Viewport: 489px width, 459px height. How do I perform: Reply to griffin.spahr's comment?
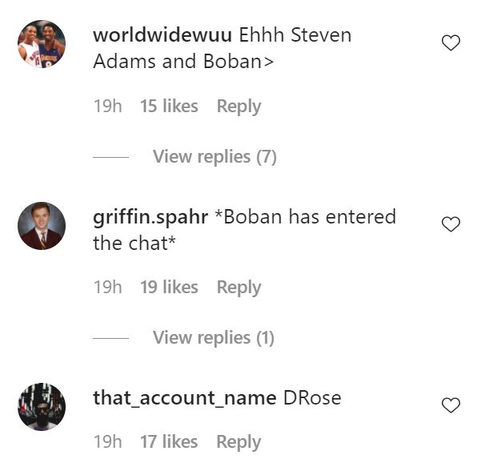click(x=238, y=288)
